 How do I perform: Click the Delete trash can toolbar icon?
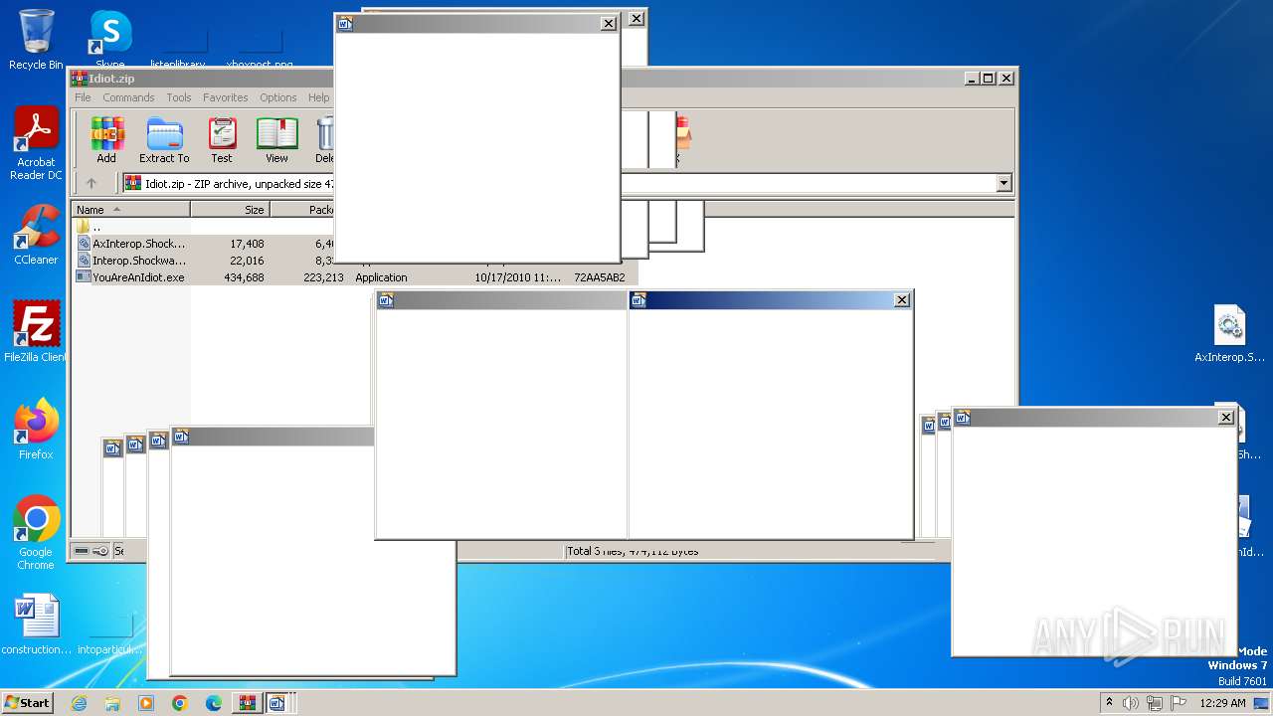point(325,139)
